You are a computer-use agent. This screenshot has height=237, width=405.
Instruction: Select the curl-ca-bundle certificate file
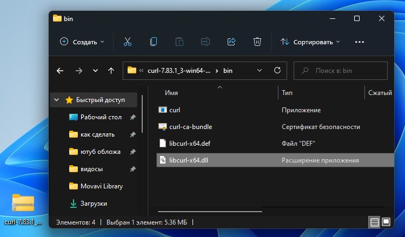pyautogui.click(x=191, y=127)
